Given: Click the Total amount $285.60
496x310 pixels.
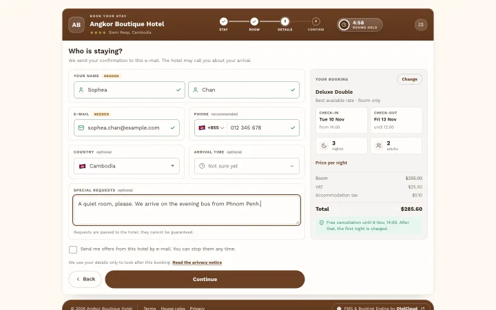Looking at the screenshot, I should point(411,209).
